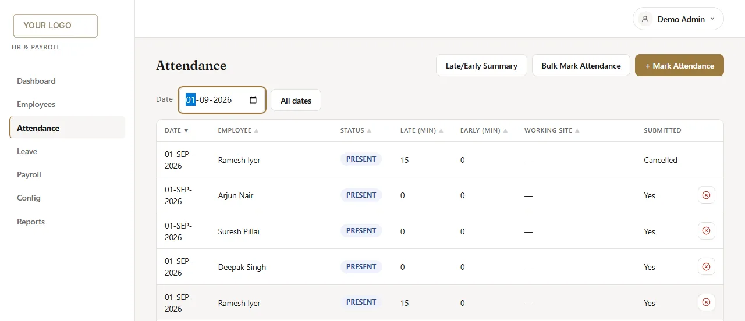
Task: Click PRESENT badge in Suresh Pillai row
Action: click(361, 230)
